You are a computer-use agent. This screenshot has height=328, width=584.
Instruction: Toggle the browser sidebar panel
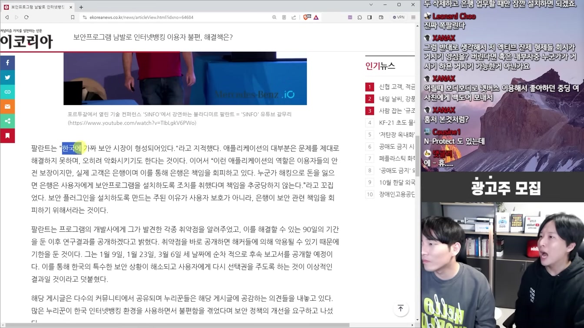coord(369,17)
